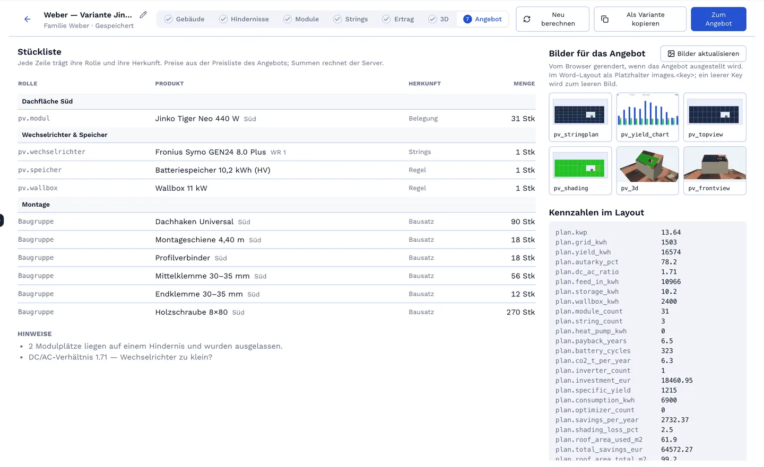This screenshot has height=467, width=764.
Task: Click the HERKUNFT column header
Action: 424,84
